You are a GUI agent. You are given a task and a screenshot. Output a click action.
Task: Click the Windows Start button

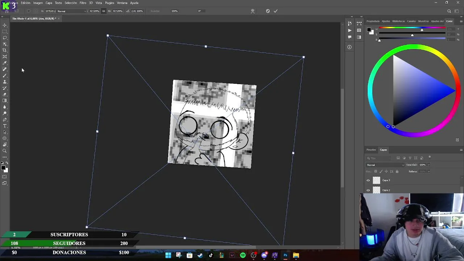pyautogui.click(x=168, y=256)
